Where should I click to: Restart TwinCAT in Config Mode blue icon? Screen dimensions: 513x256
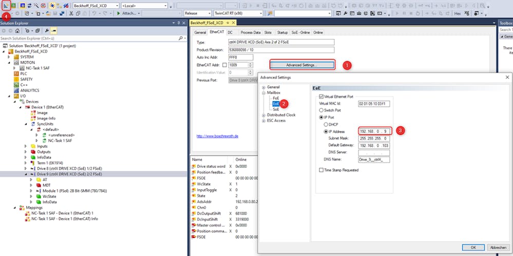click(23, 6)
